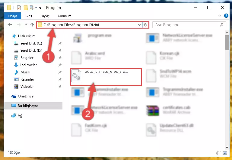This screenshot has height=160, width=232.
Task: Select Ağ network in navigation pane
Action: (x=20, y=115)
